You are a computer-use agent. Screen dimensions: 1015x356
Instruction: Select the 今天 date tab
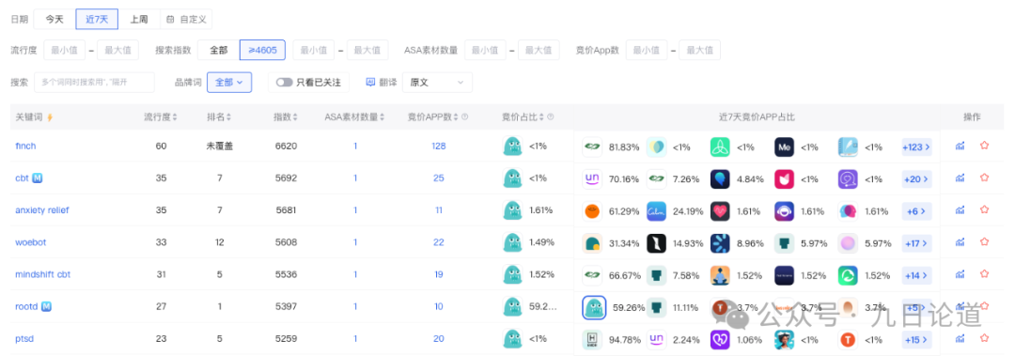click(55, 20)
